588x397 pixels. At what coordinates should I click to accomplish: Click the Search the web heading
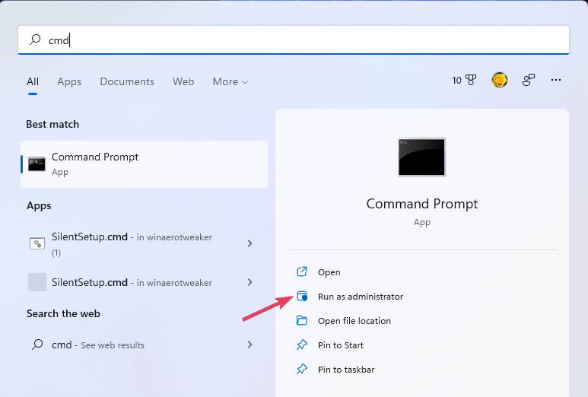[63, 313]
